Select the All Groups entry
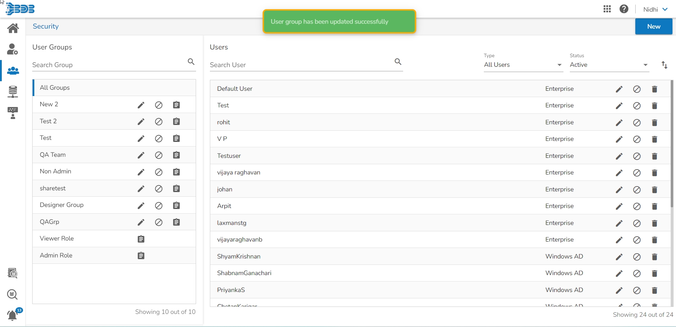 (55, 88)
